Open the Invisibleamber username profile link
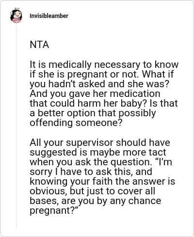194x237 pixels. [x=49, y=16]
